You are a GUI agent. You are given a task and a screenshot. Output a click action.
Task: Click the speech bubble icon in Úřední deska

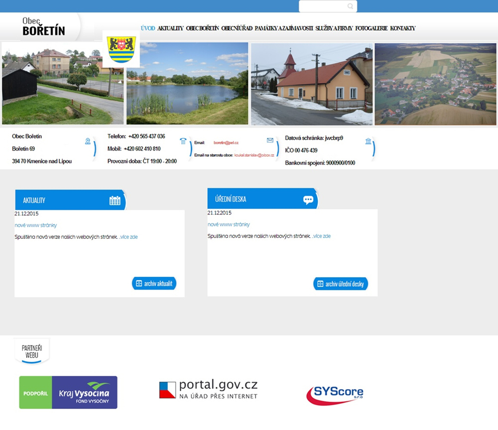308,200
